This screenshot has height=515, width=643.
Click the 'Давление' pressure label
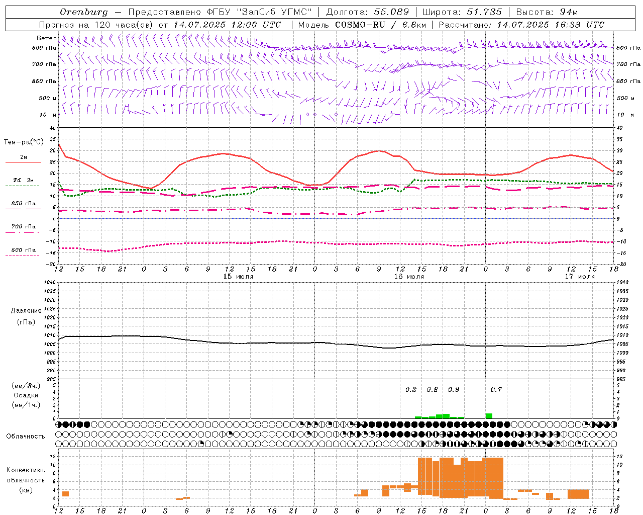coord(26,311)
